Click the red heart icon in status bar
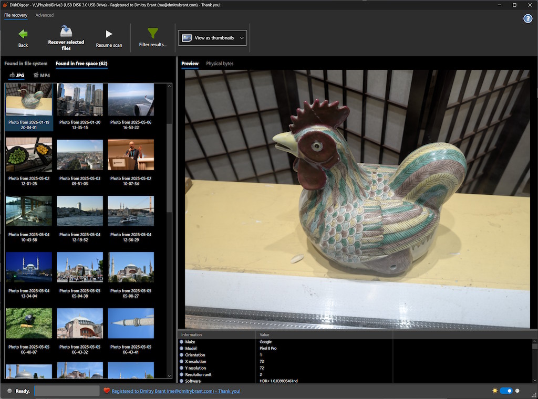This screenshot has width=538, height=399. pyautogui.click(x=107, y=391)
